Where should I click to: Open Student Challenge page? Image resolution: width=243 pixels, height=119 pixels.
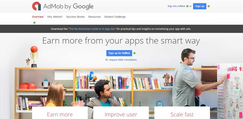pyautogui.click(x=115, y=17)
